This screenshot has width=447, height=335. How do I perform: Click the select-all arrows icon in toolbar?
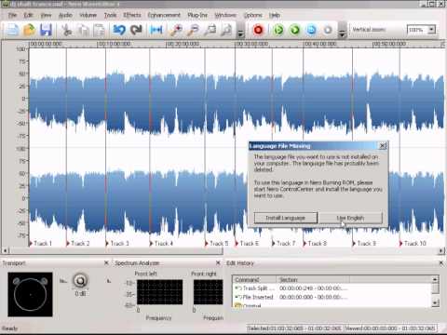(x=156, y=30)
